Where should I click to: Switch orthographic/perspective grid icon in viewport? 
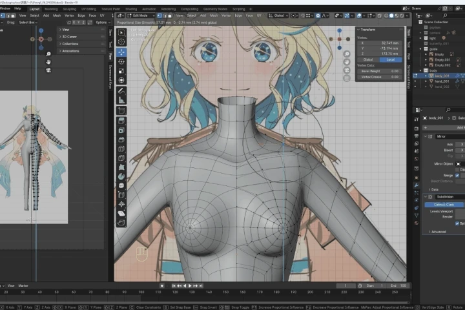(347, 78)
